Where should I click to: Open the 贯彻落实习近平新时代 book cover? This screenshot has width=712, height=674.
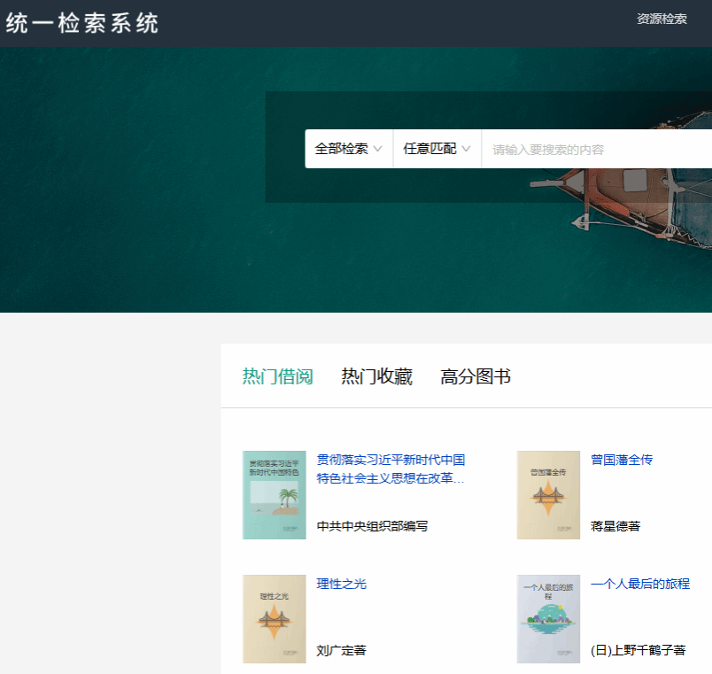point(274,495)
